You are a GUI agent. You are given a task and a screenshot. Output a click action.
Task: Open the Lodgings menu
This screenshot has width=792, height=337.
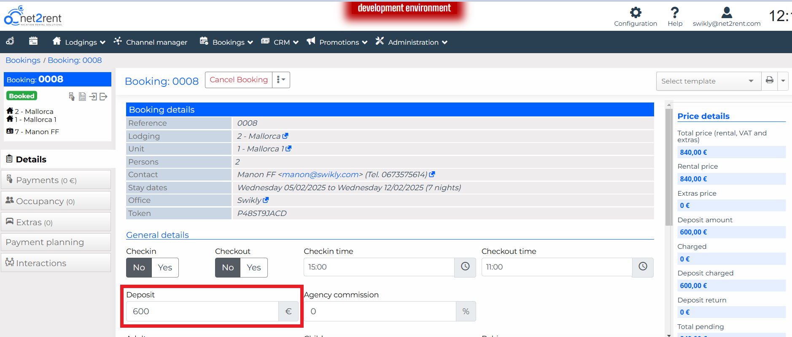tap(79, 42)
